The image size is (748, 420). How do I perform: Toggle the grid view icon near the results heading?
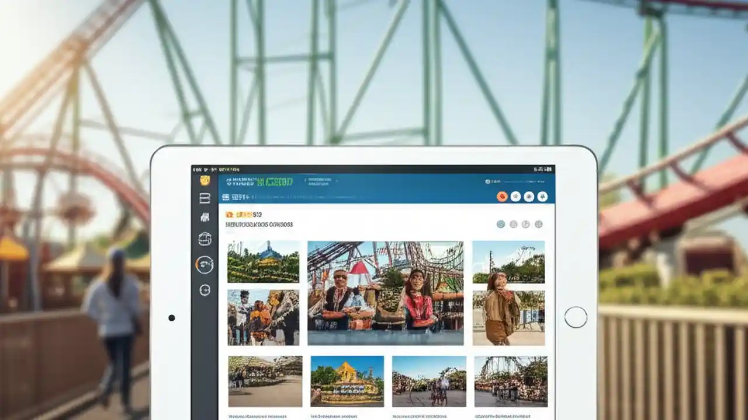pos(501,223)
